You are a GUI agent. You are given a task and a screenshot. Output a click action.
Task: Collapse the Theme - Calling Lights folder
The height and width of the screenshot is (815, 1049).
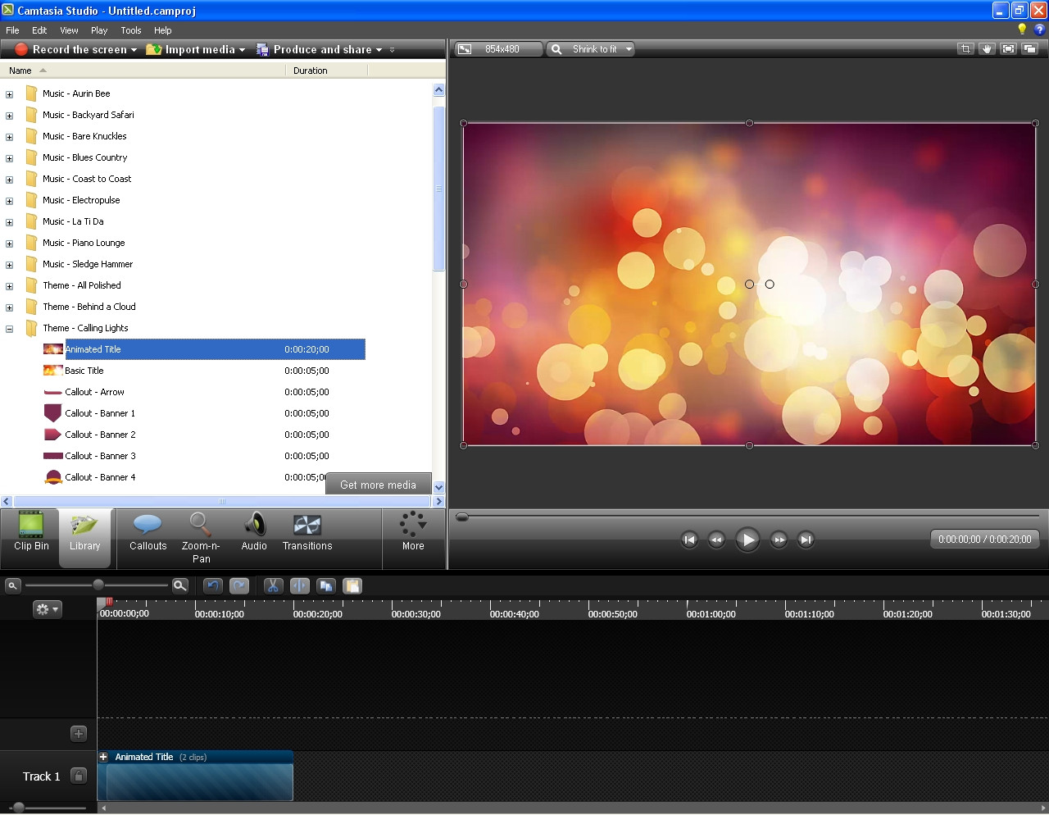[x=10, y=329]
